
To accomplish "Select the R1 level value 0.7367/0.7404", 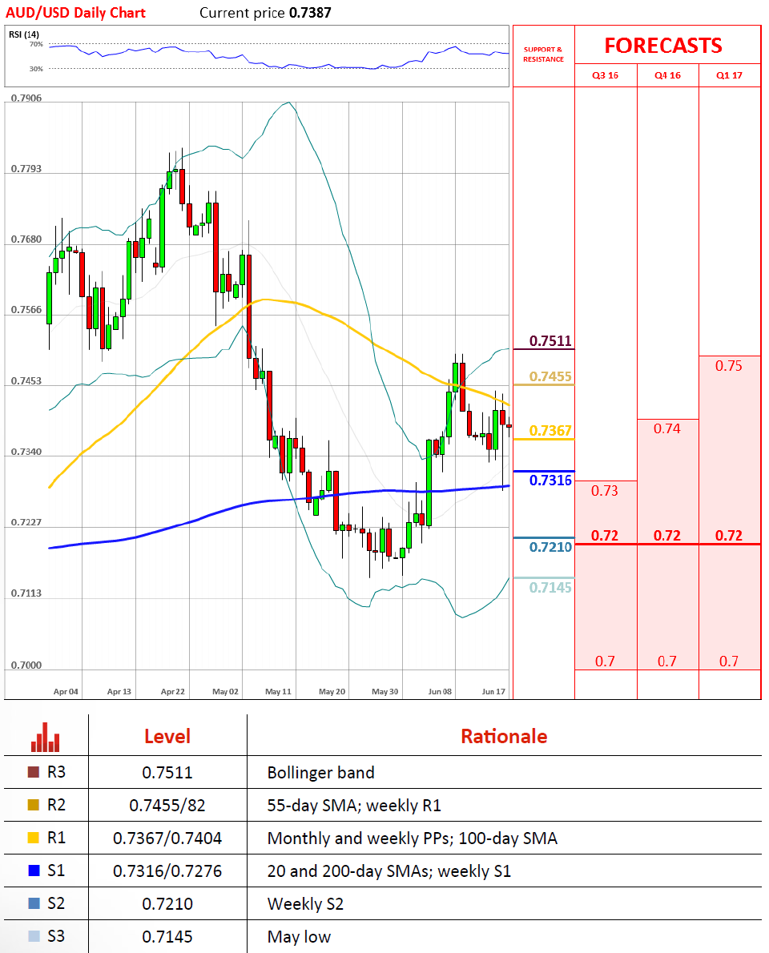I will click(167, 838).
